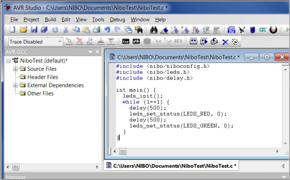Open a file with the folder icon
The height and width of the screenshot is (180, 290).
click(x=23, y=30)
